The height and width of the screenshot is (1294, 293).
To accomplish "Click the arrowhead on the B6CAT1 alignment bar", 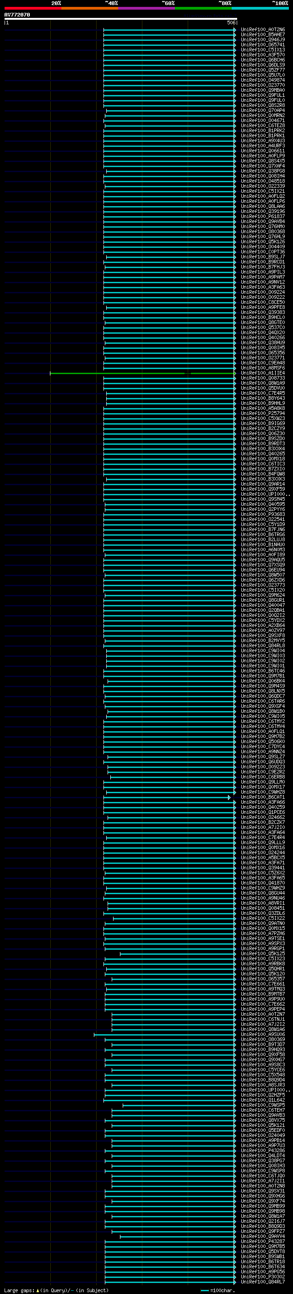I will pyautogui.click(x=229, y=797).
